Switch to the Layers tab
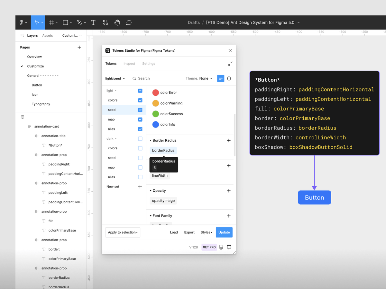386x289 pixels. click(32, 36)
